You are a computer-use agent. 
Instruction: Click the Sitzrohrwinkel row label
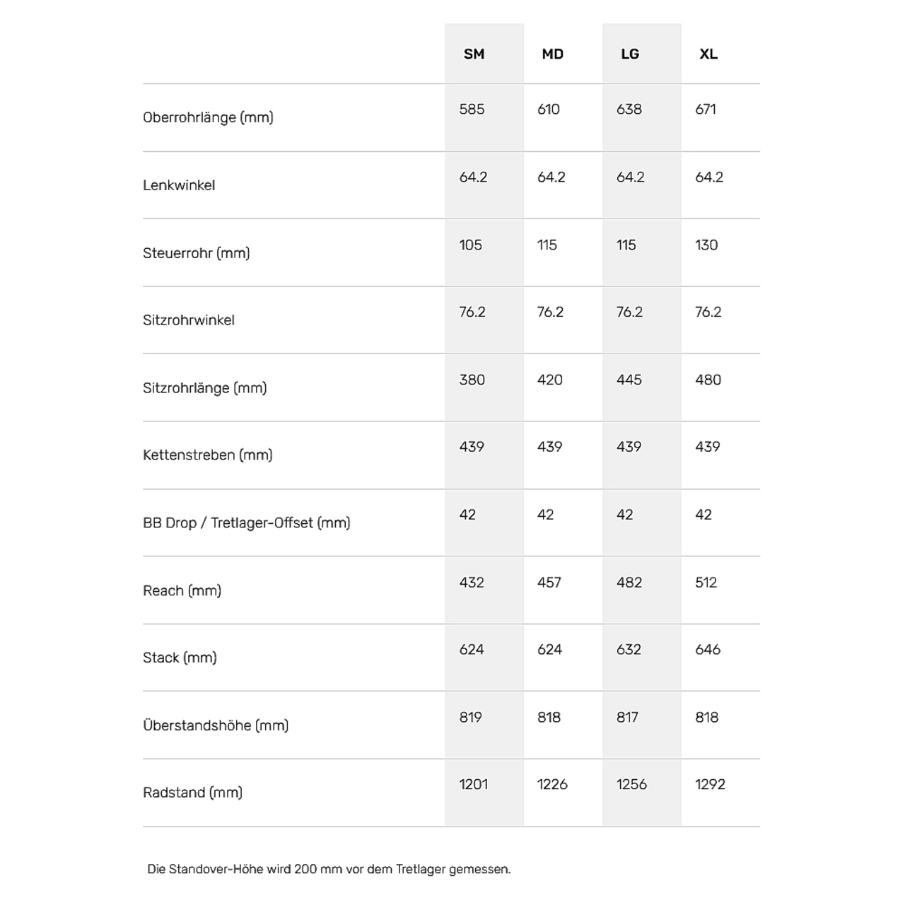click(x=189, y=320)
